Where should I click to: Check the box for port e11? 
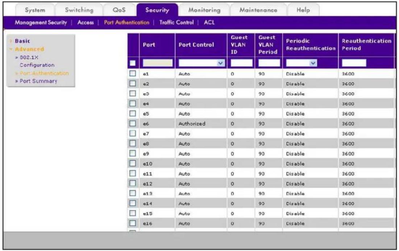[x=133, y=173]
